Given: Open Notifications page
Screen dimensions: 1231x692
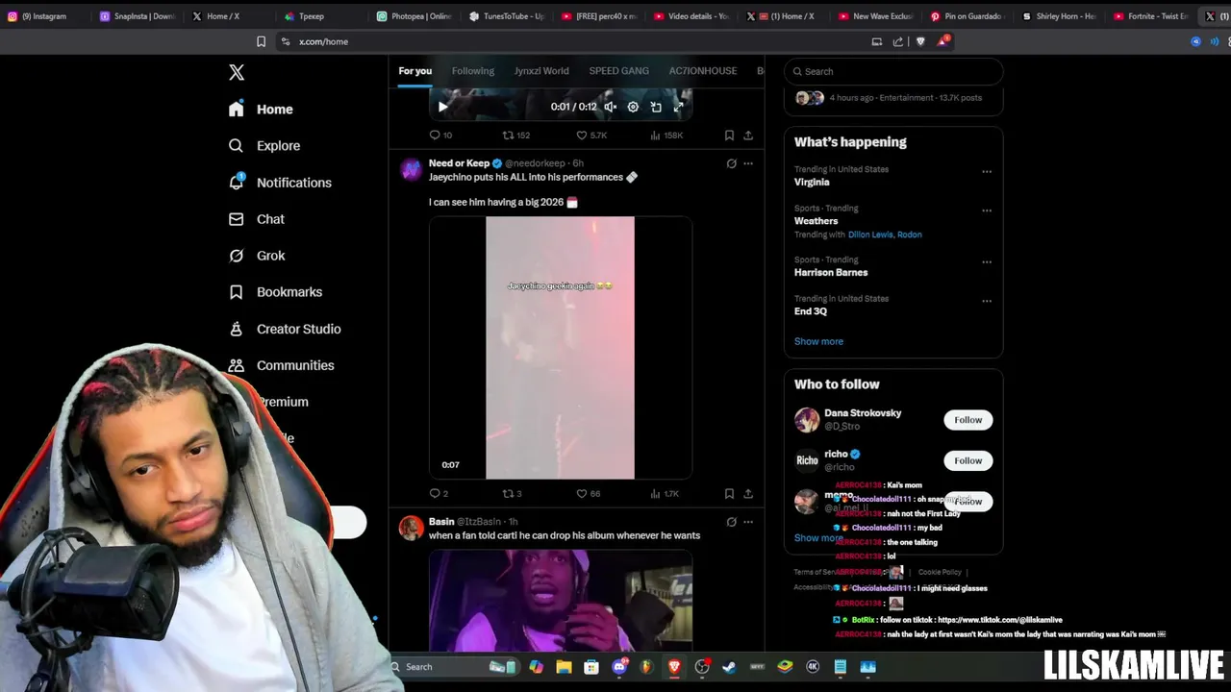Looking at the screenshot, I should 280,183.
